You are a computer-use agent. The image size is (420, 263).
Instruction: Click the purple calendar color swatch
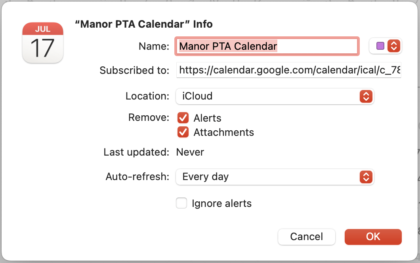pos(380,46)
